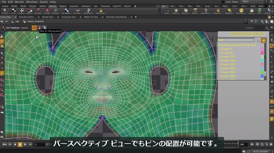Viewport: 274px width, 153px height.
Task: Toggle the Pins to Manipulate mode button
Action: click(x=34, y=28)
